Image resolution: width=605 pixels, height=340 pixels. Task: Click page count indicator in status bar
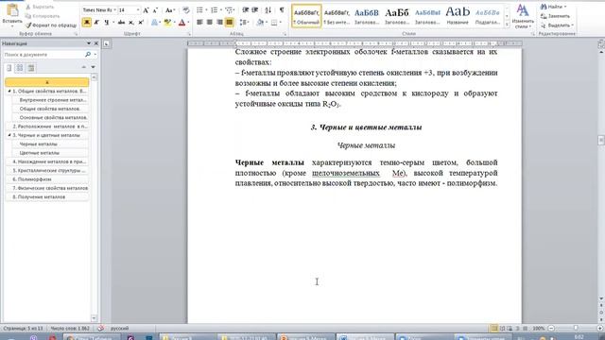(x=23, y=329)
